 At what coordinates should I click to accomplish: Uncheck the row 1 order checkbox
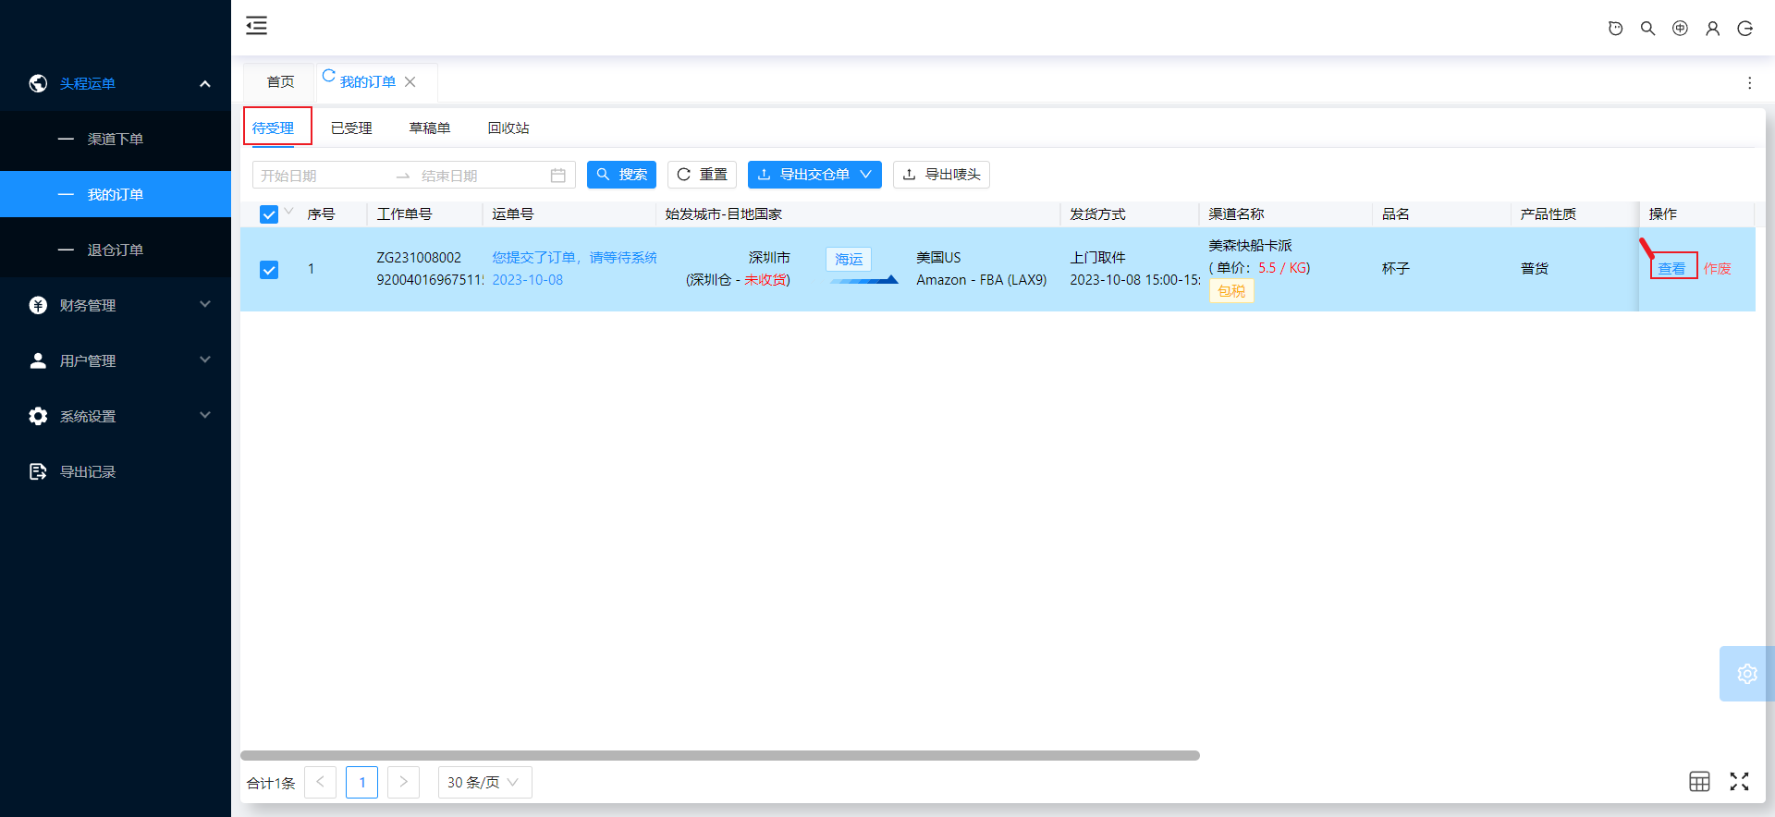[x=269, y=270]
